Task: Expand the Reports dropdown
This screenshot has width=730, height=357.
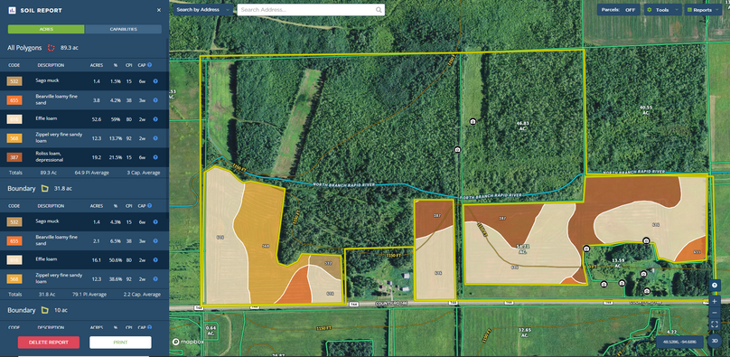Action: (703, 10)
